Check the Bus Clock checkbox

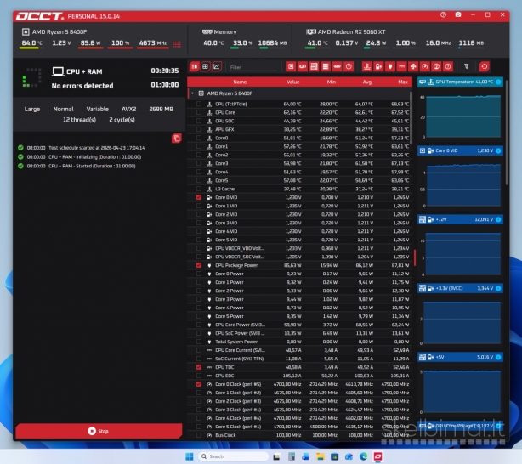[199, 435]
